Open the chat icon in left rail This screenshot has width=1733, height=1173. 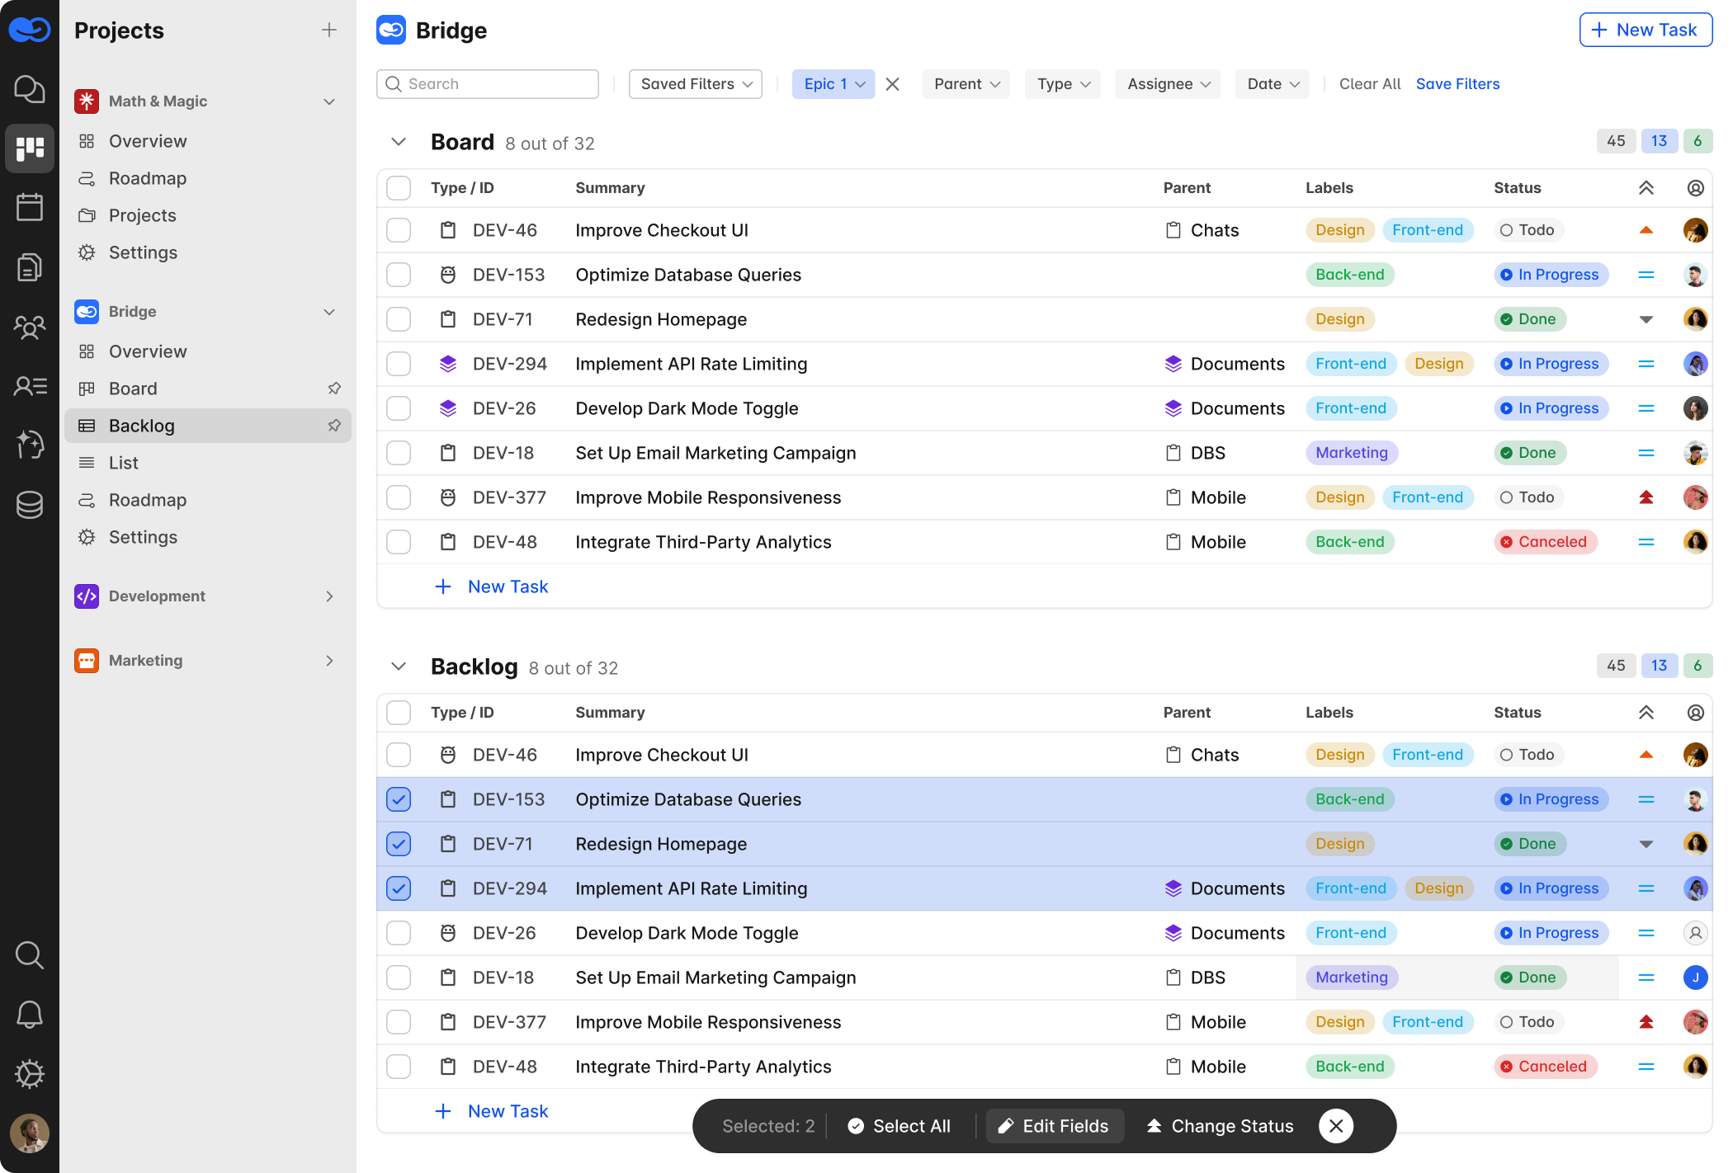pyautogui.click(x=30, y=89)
